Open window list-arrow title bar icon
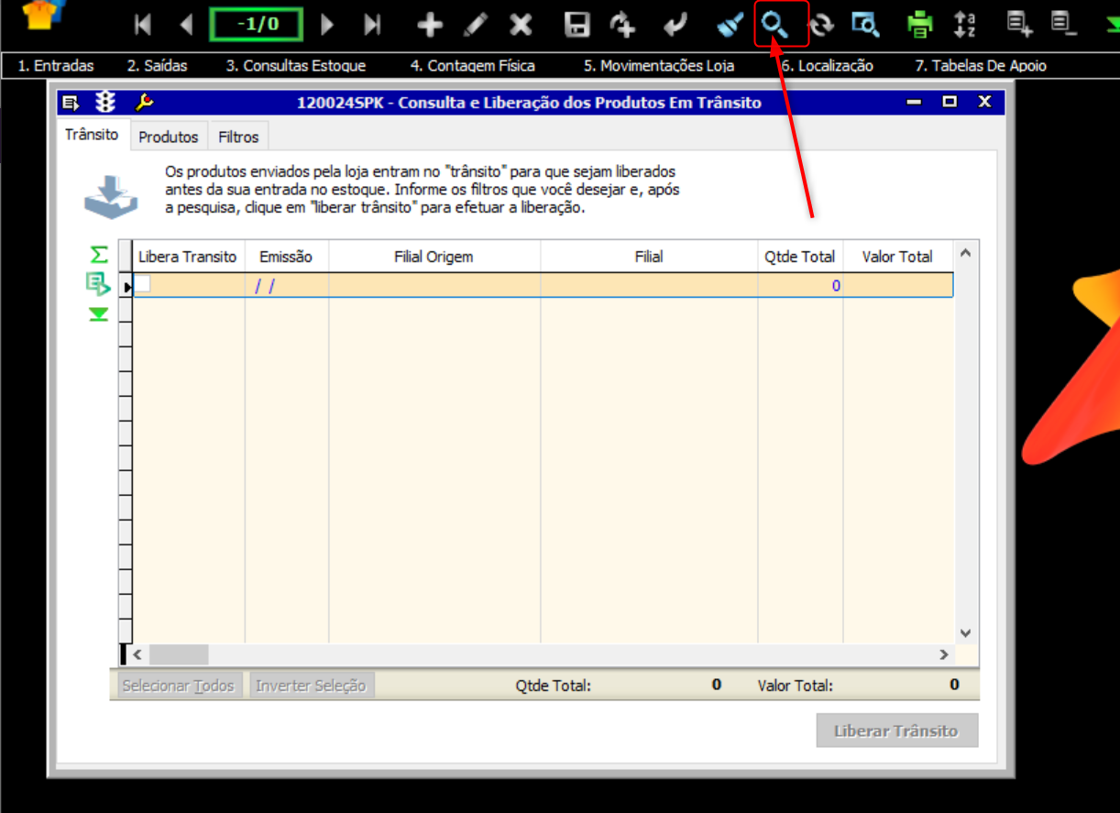 [71, 102]
